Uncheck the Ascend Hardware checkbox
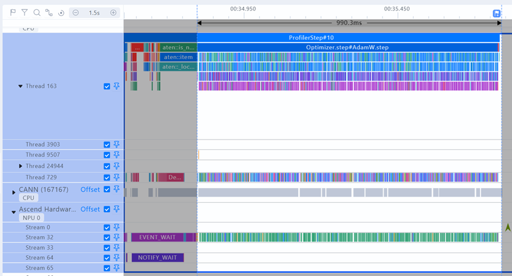 tap(107, 209)
